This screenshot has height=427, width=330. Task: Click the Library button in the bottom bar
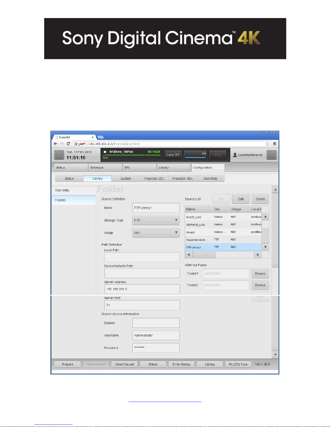210,364
